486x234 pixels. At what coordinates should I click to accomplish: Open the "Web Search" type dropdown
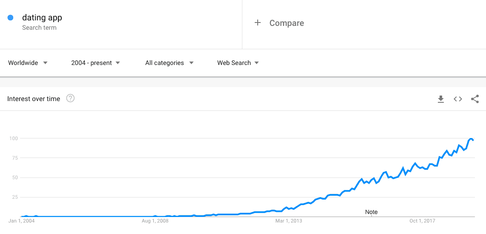tap(238, 63)
